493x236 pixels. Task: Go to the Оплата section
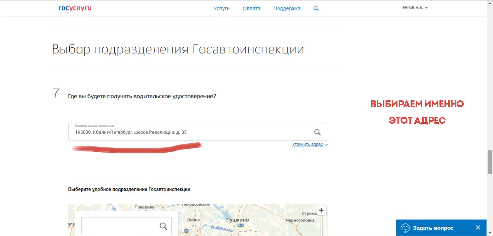tap(252, 8)
